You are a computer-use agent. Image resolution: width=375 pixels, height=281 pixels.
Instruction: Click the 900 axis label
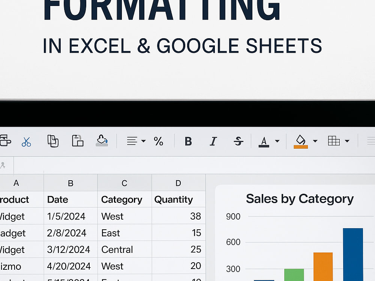coord(233,217)
